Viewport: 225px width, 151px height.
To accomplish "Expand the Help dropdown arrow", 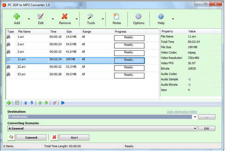I will (x=173, y=19).
